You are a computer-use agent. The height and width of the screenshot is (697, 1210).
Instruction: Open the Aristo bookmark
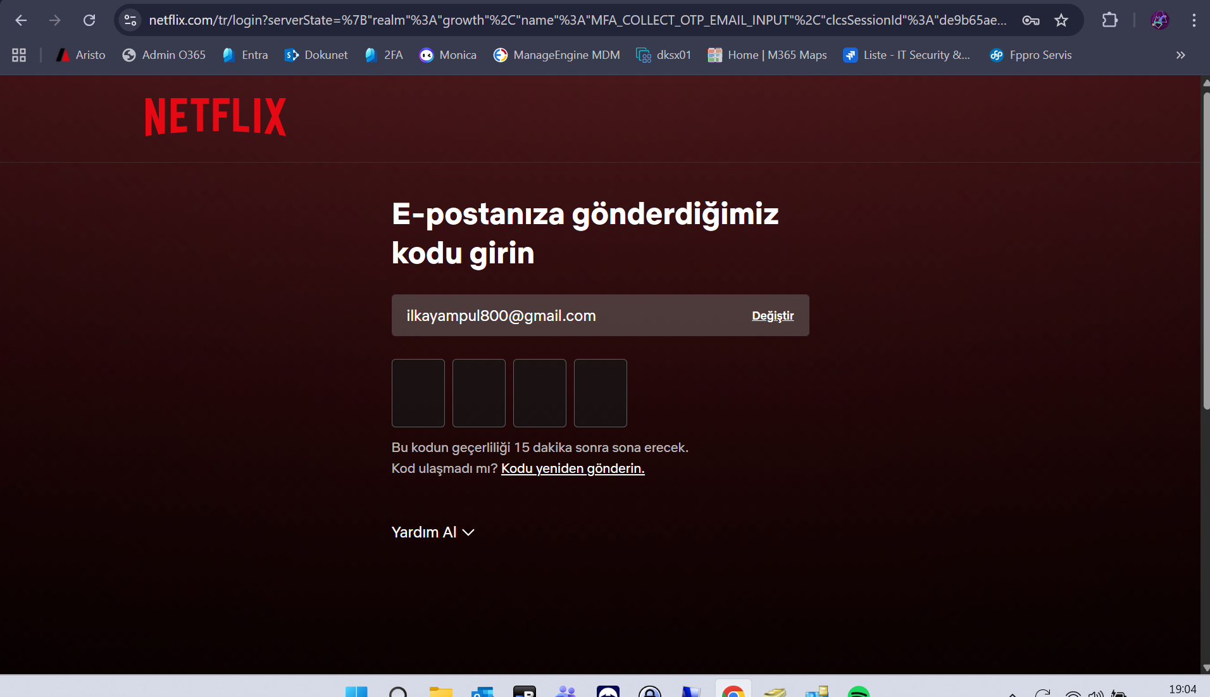[x=80, y=55]
